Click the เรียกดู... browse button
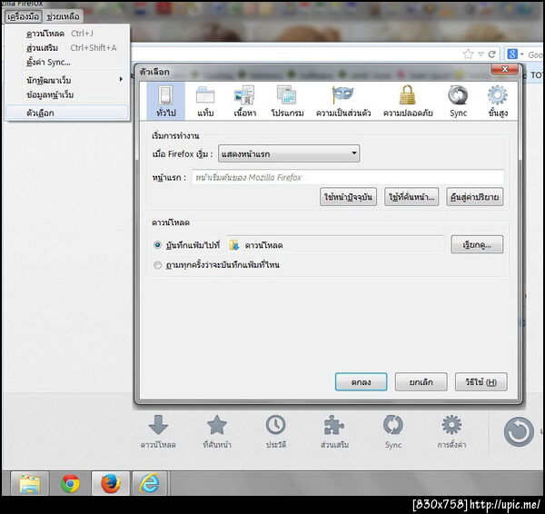Image resolution: width=545 pixels, height=514 pixels. [477, 244]
